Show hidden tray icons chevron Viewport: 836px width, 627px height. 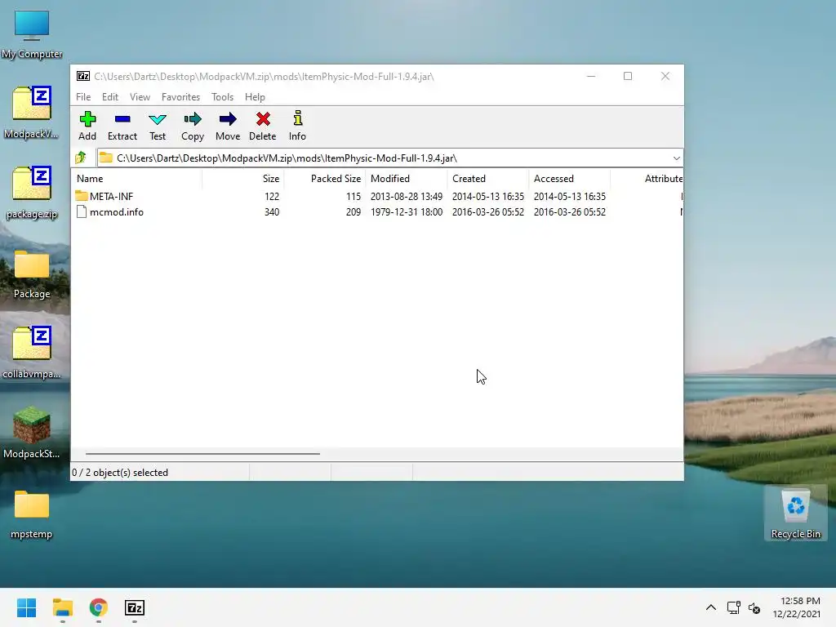click(711, 607)
